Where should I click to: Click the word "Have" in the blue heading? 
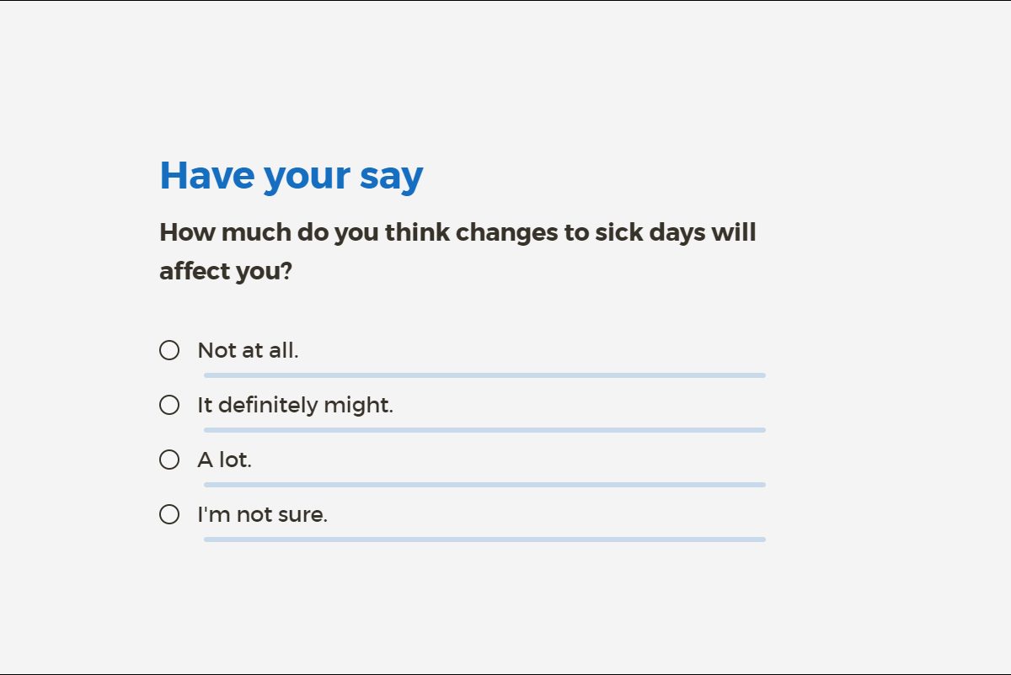(x=206, y=175)
